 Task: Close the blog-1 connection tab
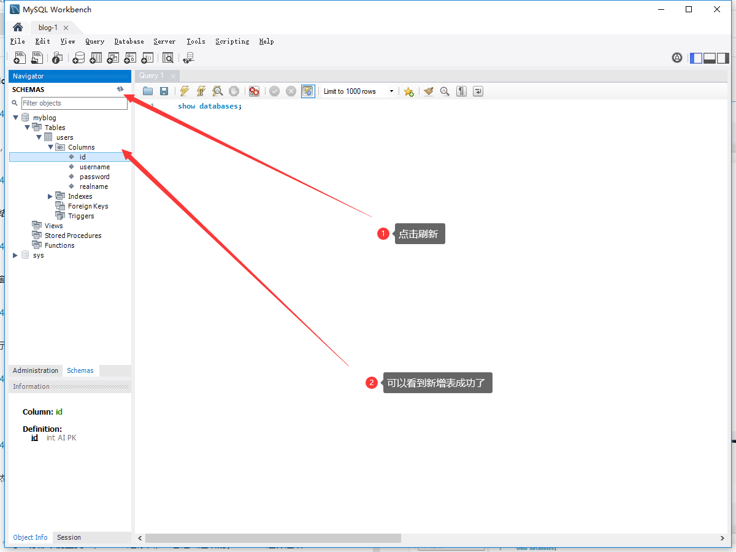(66, 28)
